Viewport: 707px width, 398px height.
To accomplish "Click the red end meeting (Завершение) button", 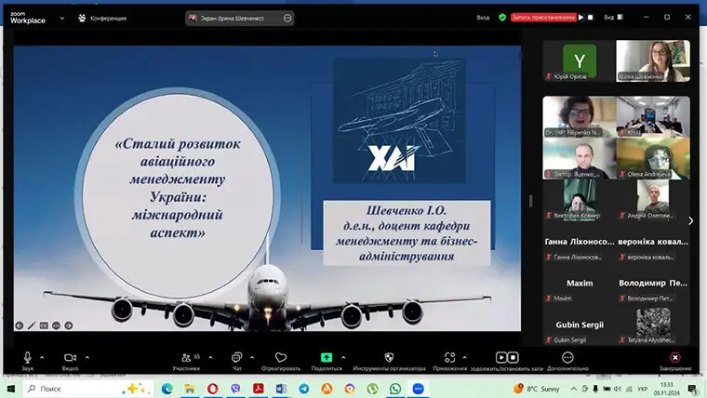I will [x=675, y=358].
